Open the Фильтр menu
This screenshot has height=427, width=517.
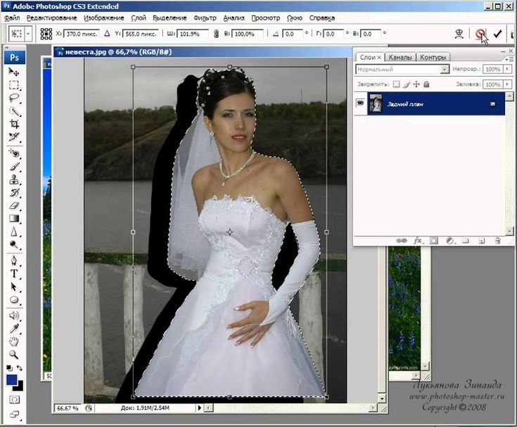205,18
